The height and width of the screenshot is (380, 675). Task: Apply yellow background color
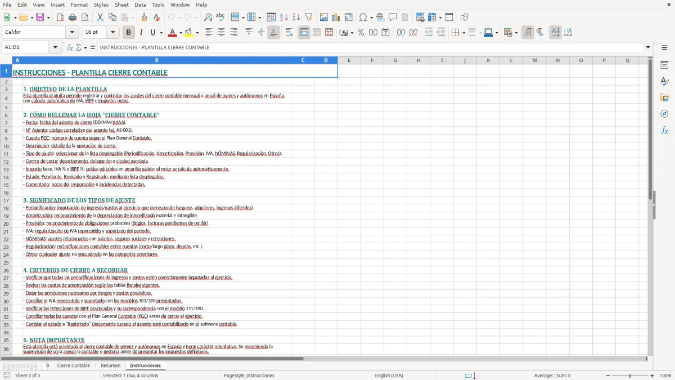190,33
